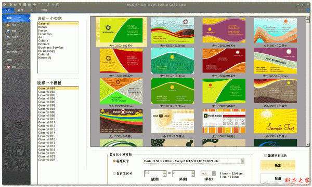Open the tab between 文件 and 设计
312x187 pixels.
(20, 10)
